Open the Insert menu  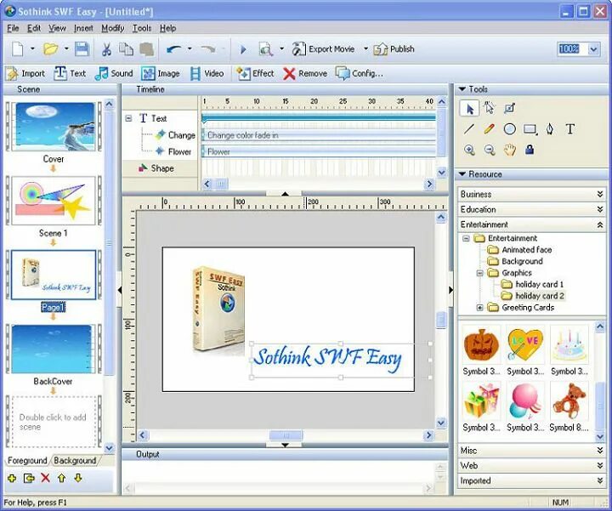point(83,28)
